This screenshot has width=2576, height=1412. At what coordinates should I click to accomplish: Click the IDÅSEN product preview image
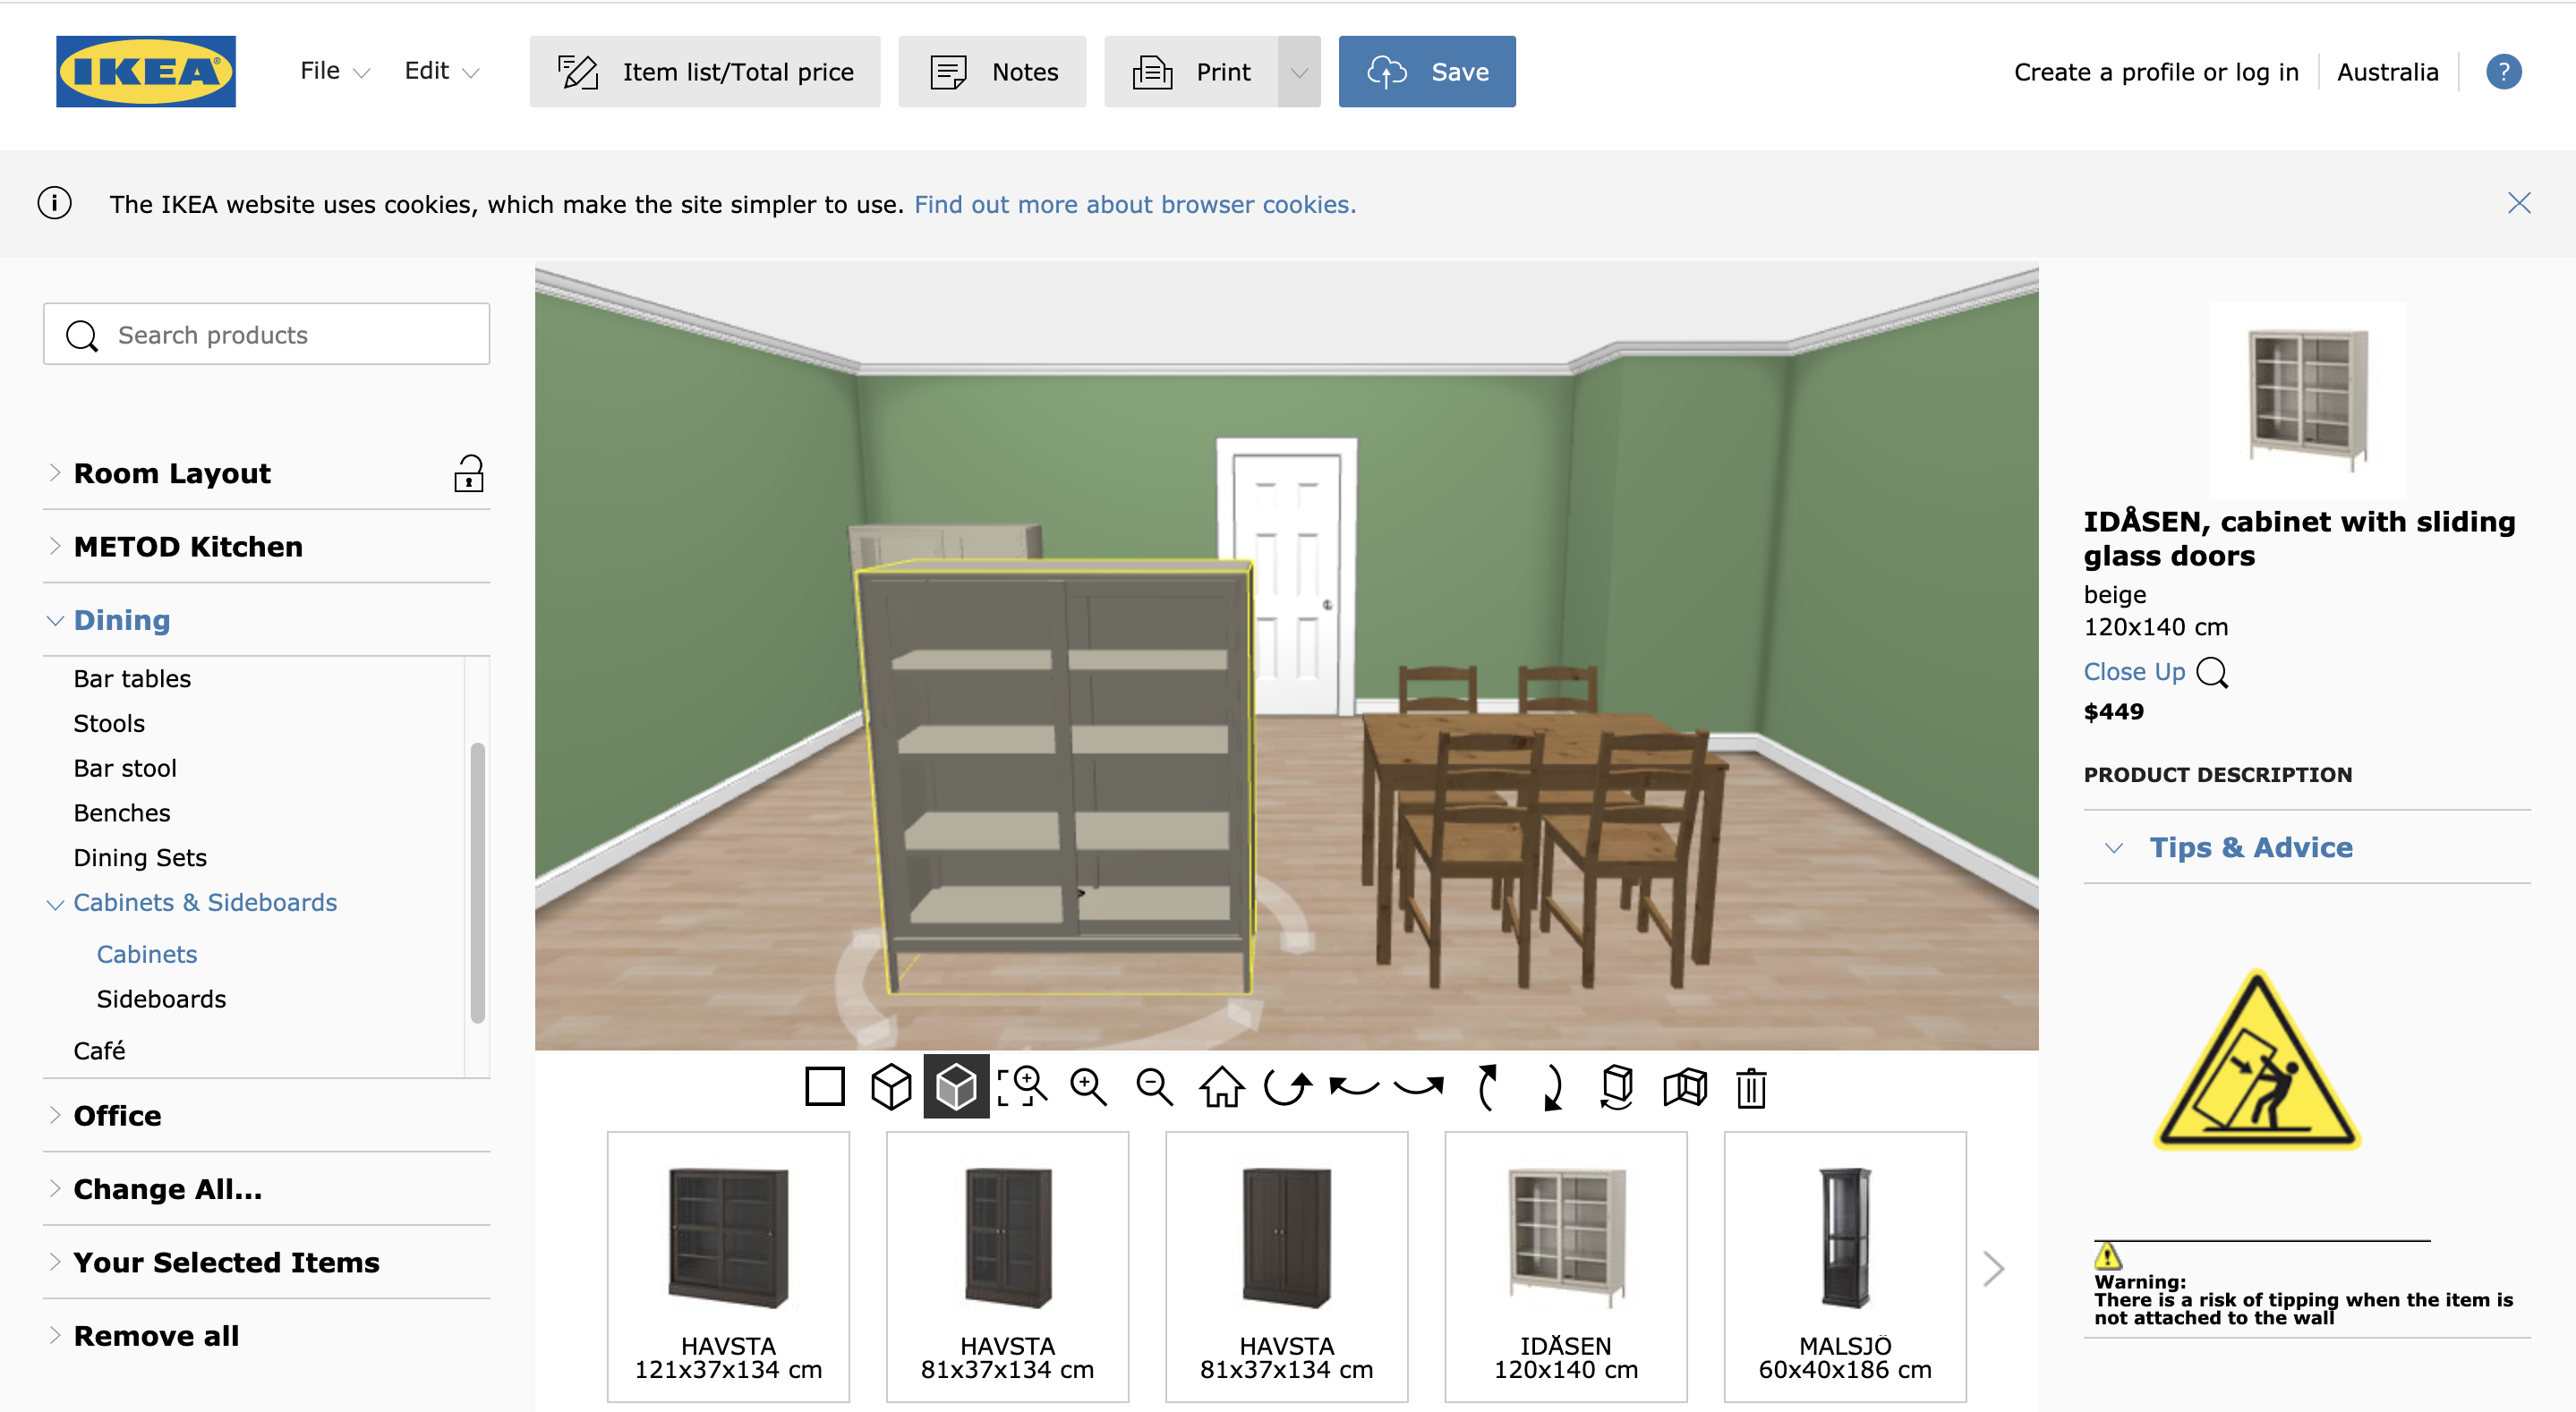(2307, 400)
